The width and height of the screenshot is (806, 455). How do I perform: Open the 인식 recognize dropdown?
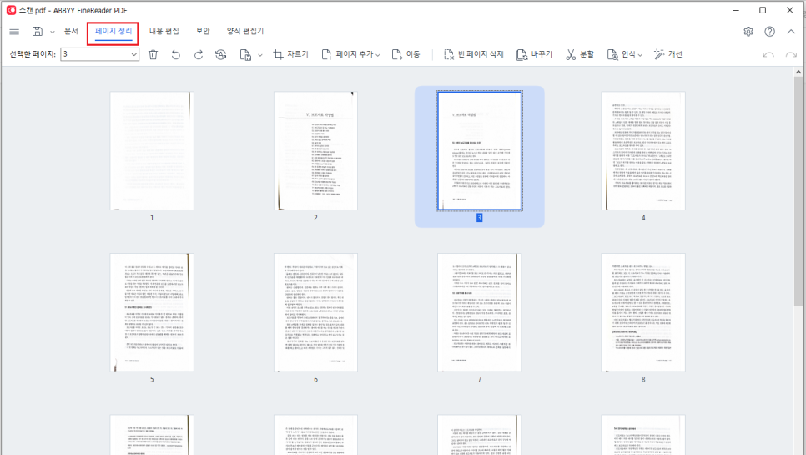[625, 54]
